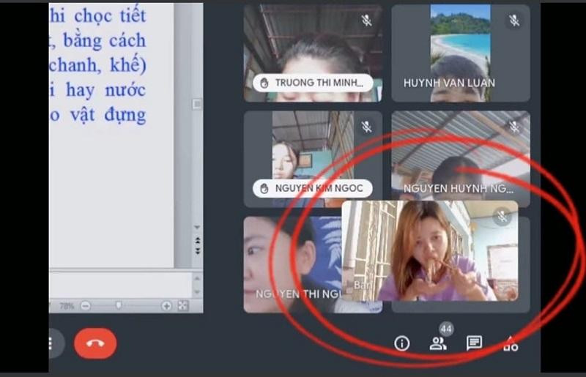Click the self-view tile labeled Bạn
586x377 pixels.
click(430, 250)
